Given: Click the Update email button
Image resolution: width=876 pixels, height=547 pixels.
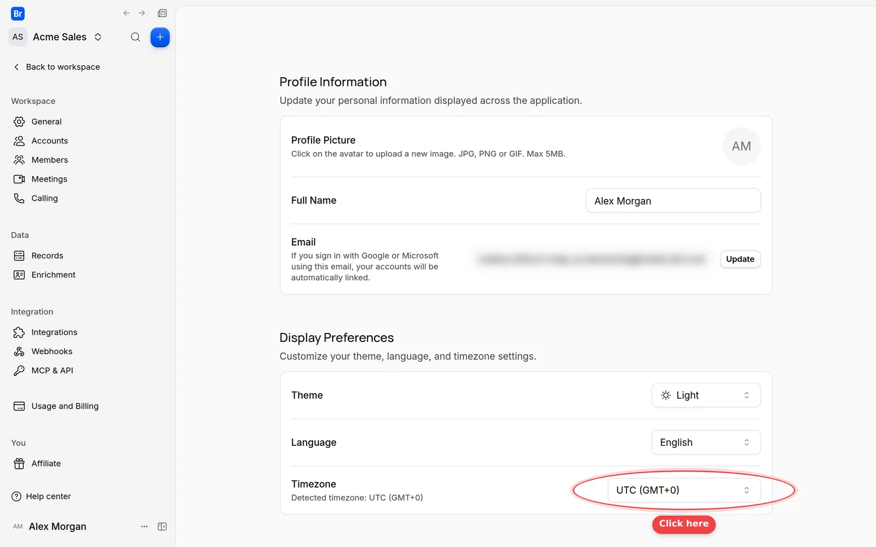Looking at the screenshot, I should click(x=740, y=259).
